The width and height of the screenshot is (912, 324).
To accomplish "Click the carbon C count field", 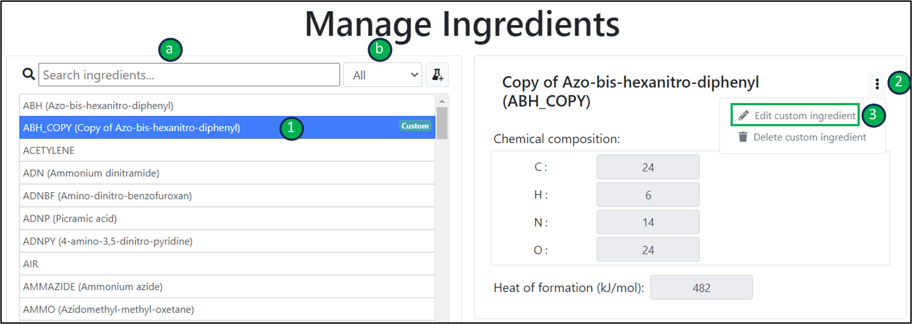I will click(x=648, y=167).
